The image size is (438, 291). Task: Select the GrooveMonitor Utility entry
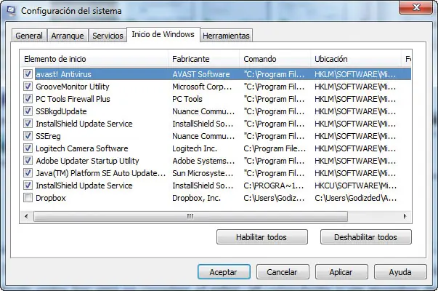[x=73, y=87]
